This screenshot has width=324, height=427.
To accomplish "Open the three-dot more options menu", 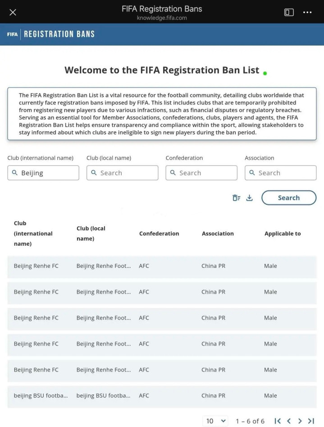I will pyautogui.click(x=307, y=12).
